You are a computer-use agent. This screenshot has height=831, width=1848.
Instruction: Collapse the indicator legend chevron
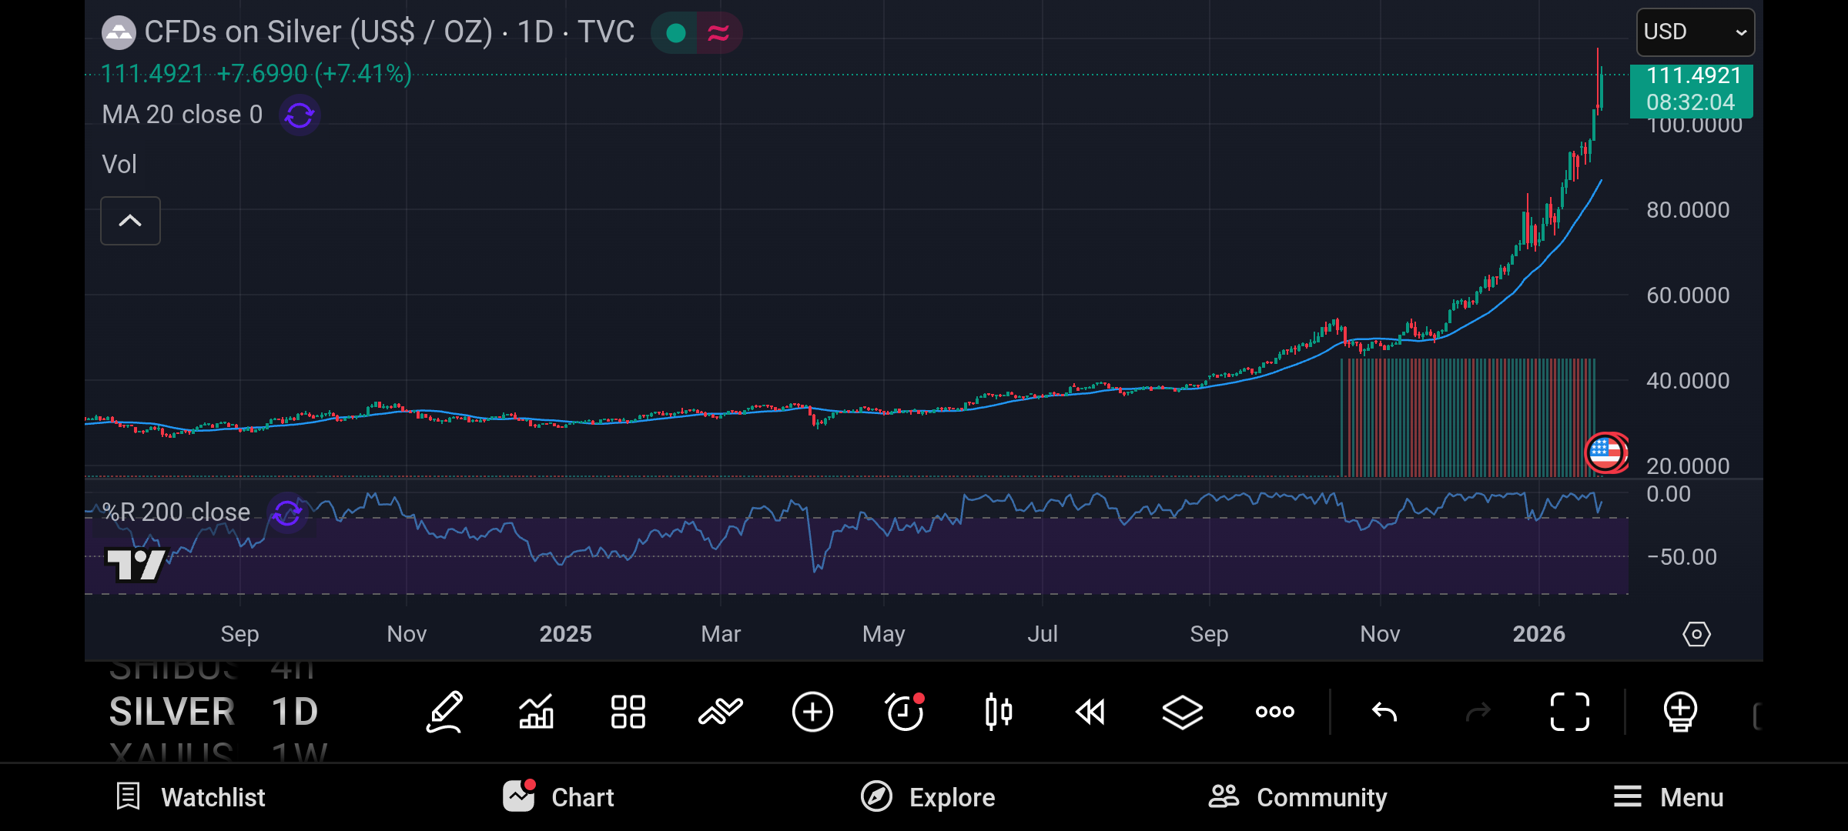point(130,221)
